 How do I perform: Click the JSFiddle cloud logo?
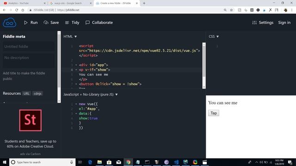coord(9,23)
